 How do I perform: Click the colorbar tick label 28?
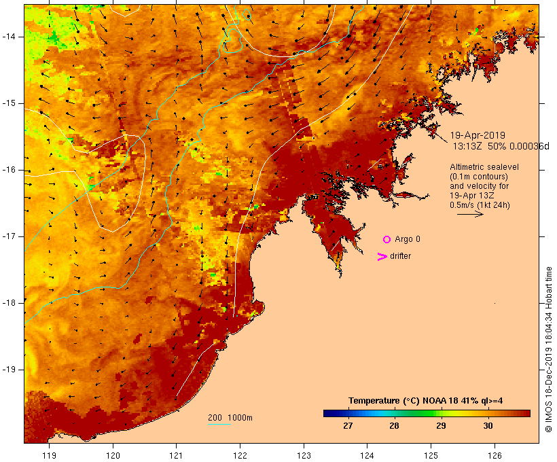pos(394,426)
